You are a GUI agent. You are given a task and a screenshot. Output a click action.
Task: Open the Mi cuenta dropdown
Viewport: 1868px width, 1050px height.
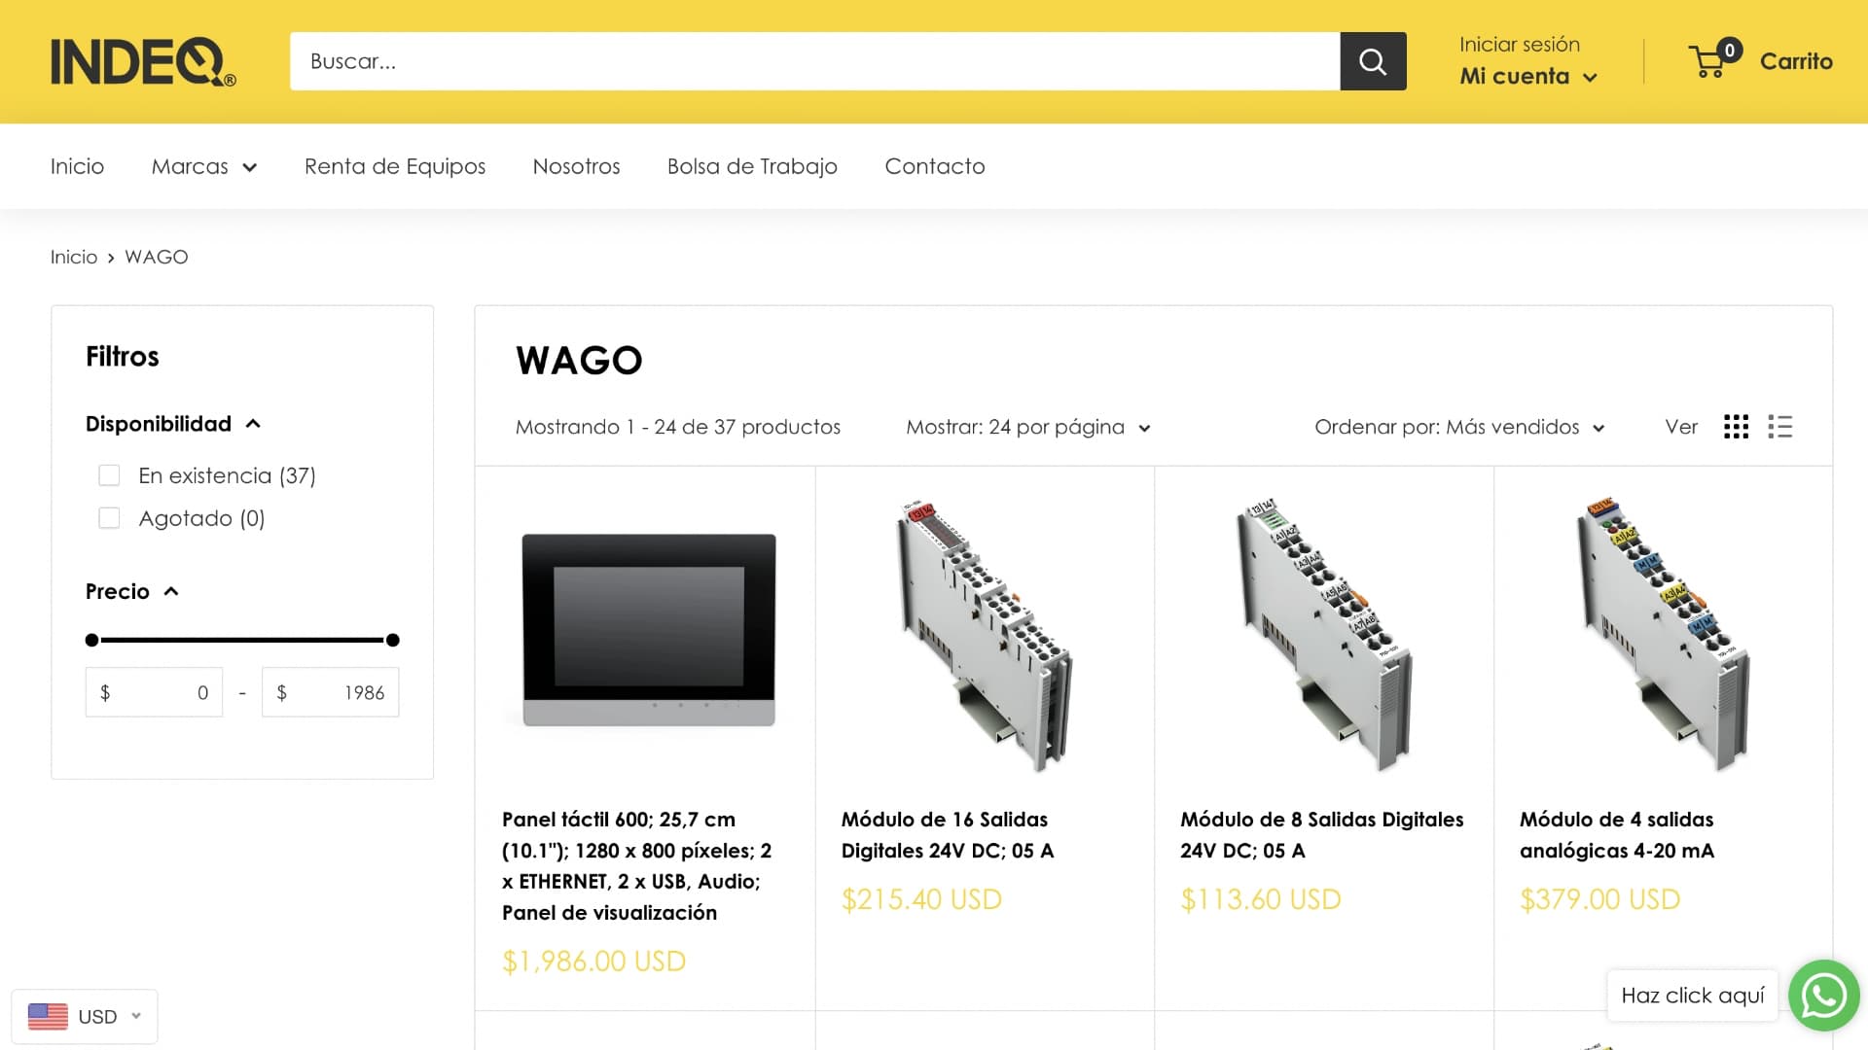1528,76
